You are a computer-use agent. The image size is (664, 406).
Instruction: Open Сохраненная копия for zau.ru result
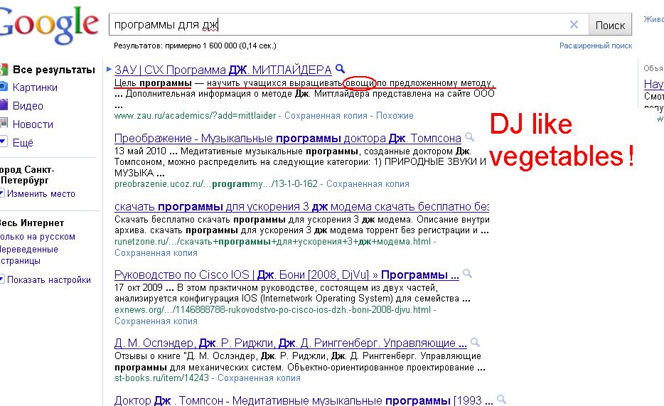[326, 116]
